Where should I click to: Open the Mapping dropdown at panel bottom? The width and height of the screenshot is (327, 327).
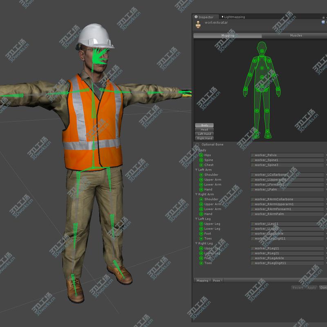(203, 280)
